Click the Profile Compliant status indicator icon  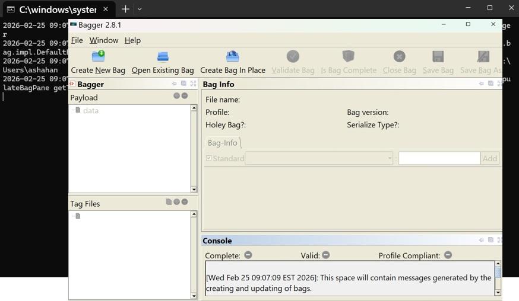[448, 255]
